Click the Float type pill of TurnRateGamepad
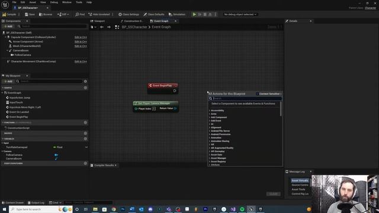 [58, 147]
